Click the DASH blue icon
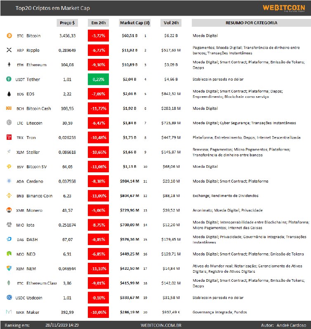 pos(9,239)
